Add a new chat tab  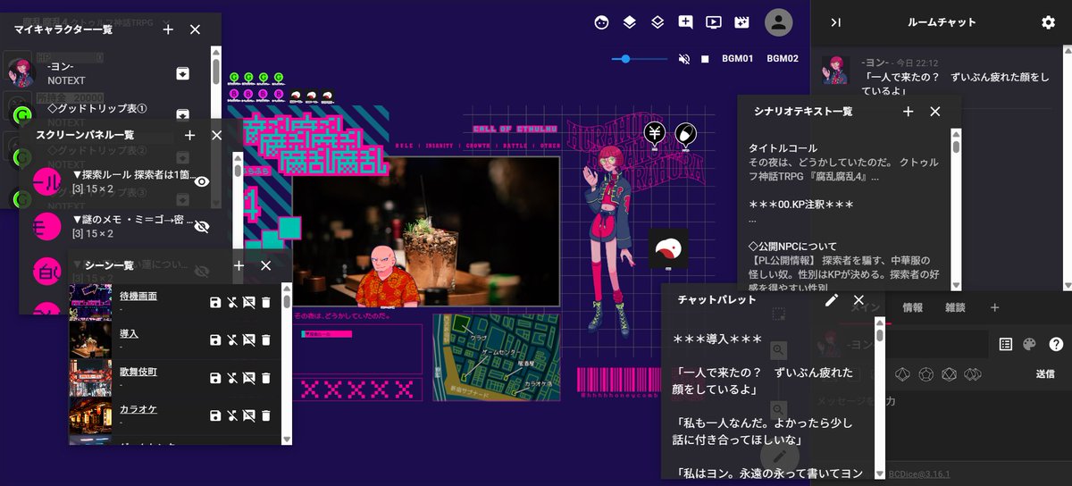pos(995,307)
